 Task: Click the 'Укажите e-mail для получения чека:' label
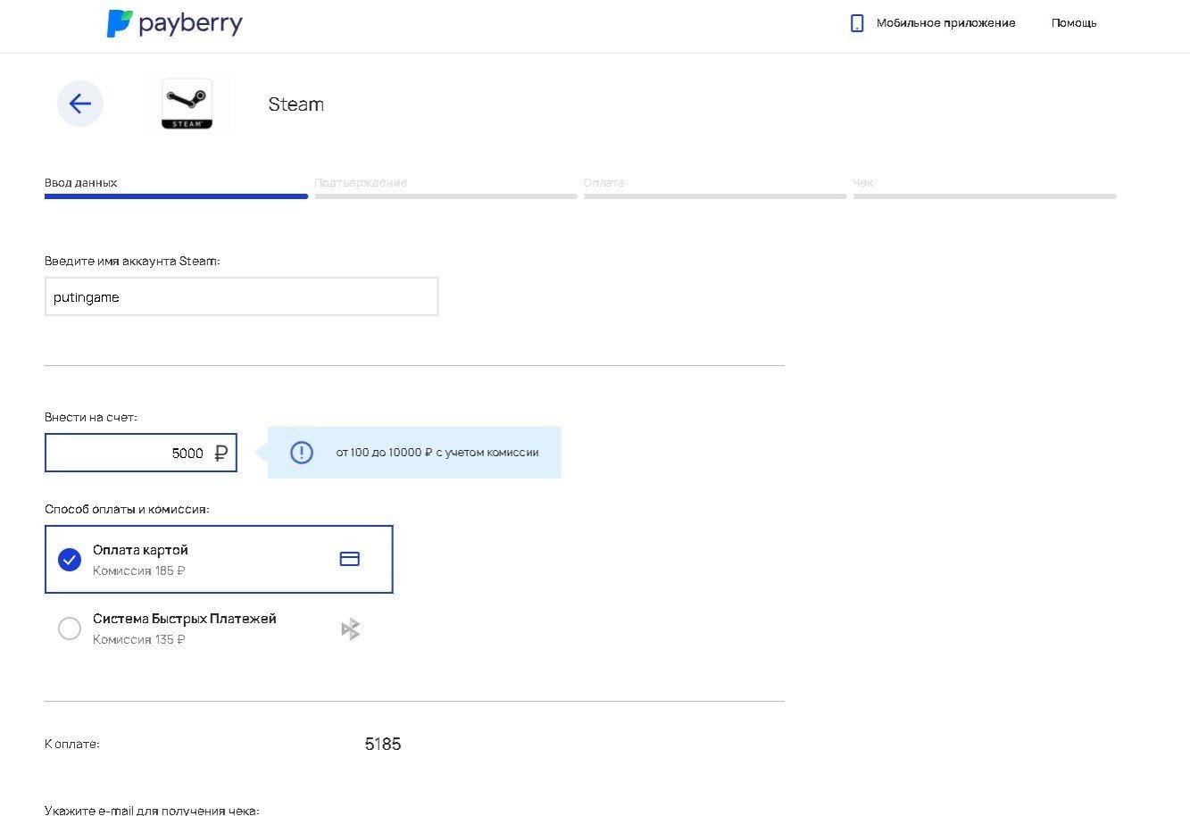(152, 810)
